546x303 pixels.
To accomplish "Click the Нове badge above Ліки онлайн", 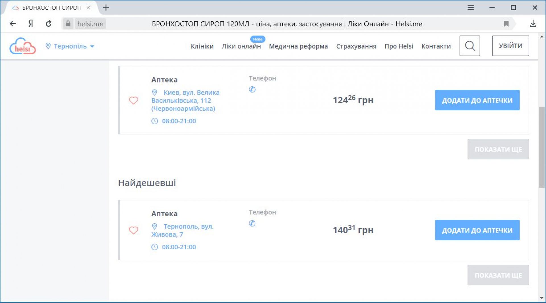I will pos(258,39).
